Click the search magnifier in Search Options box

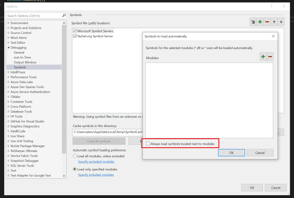(x=64, y=16)
